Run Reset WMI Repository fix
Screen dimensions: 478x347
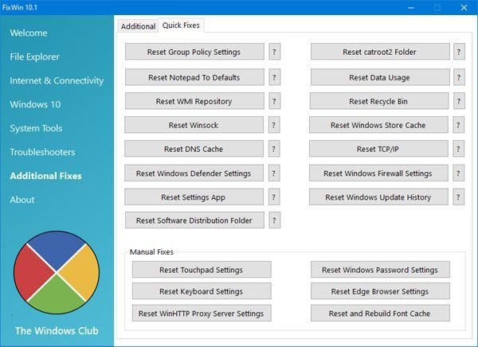click(x=194, y=101)
